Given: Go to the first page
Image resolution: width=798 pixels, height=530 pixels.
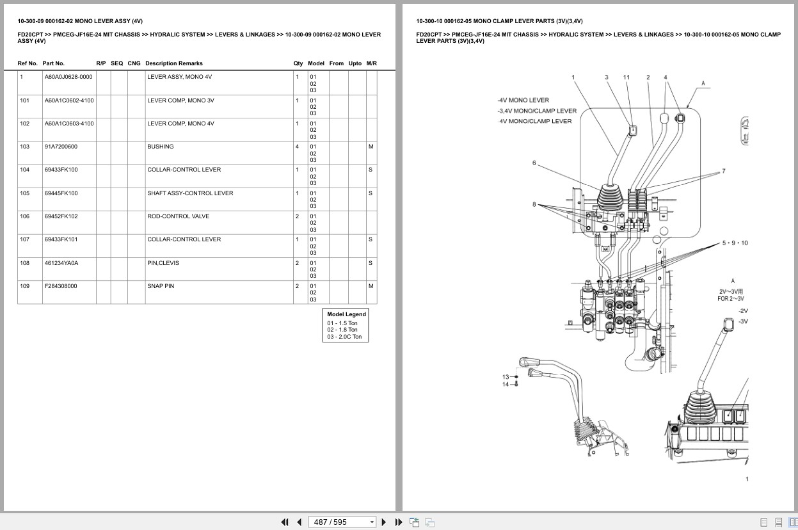Looking at the screenshot, I should click(285, 522).
